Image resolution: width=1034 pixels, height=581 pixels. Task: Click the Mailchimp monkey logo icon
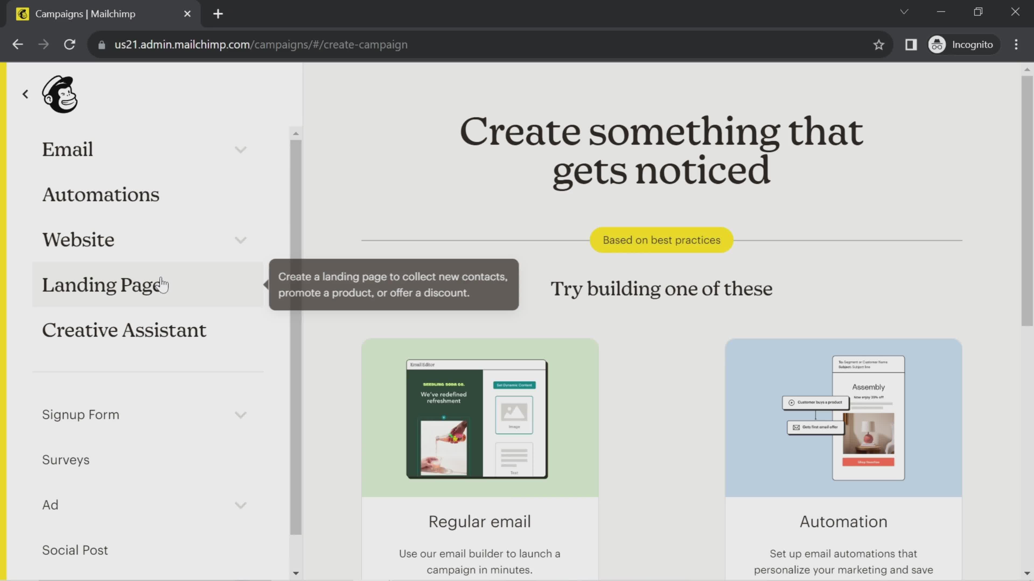(x=60, y=95)
